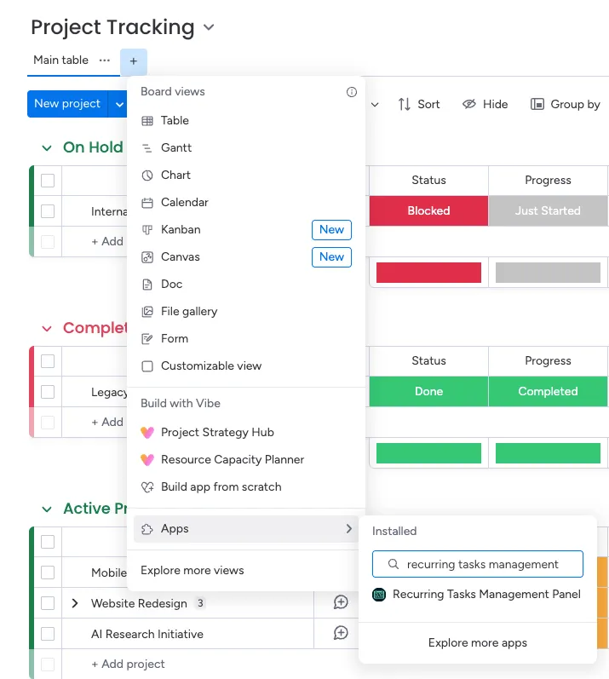
Task: Click the Done status cell
Action: pos(428,391)
